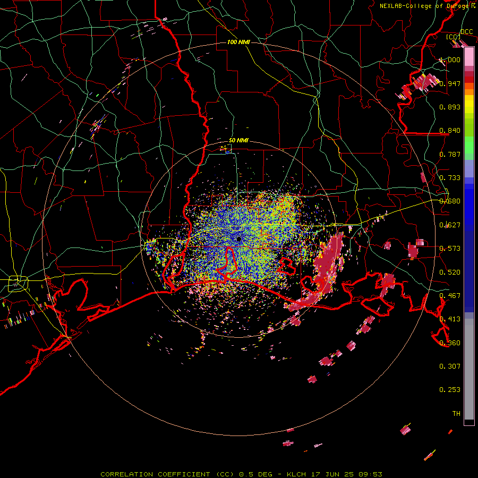Select the 0.413 legend value

click(x=450, y=319)
